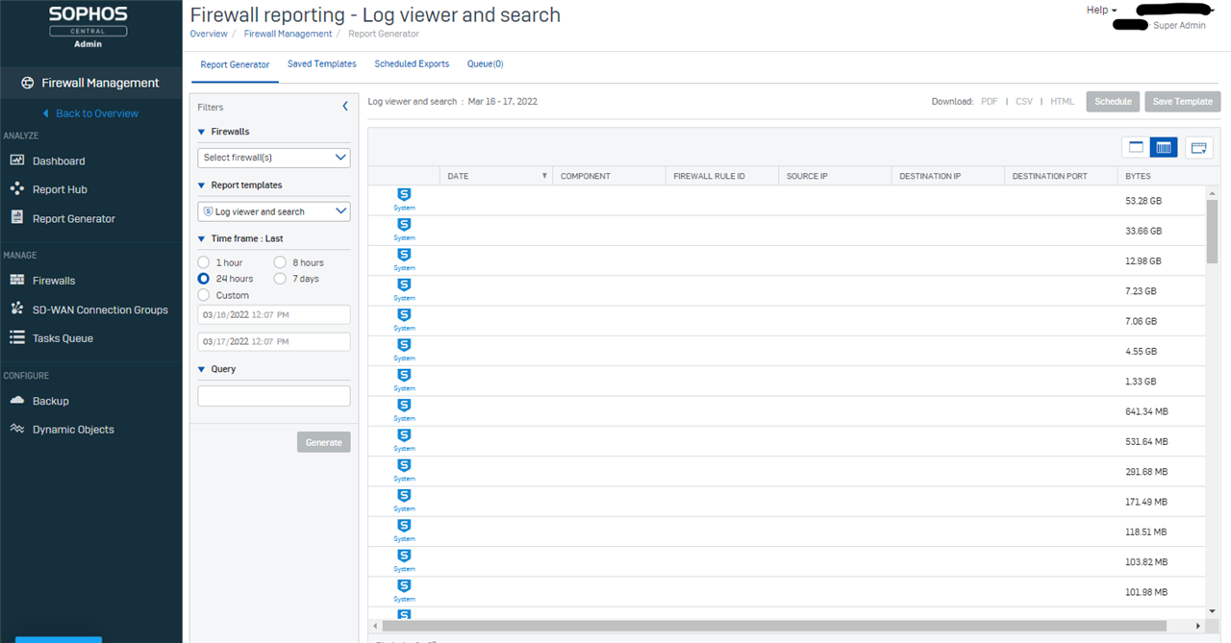Open column chooser view icon
Screen dimensions: 1231x643
[1198, 147]
